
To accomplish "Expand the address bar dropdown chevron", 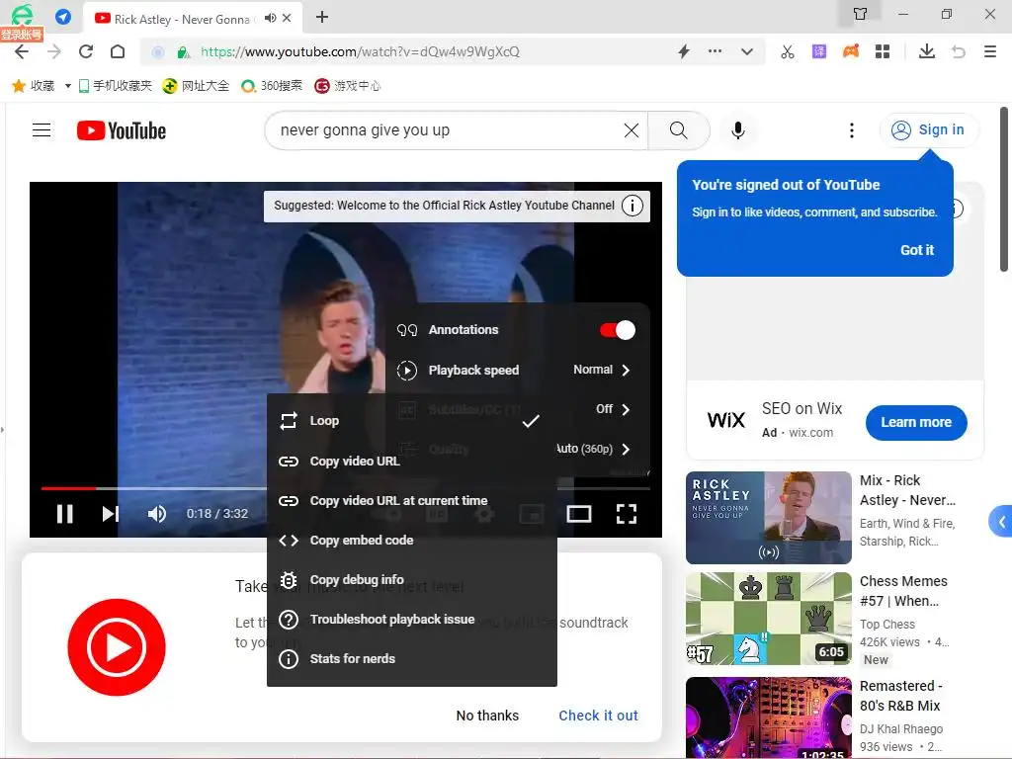I will coord(747,51).
